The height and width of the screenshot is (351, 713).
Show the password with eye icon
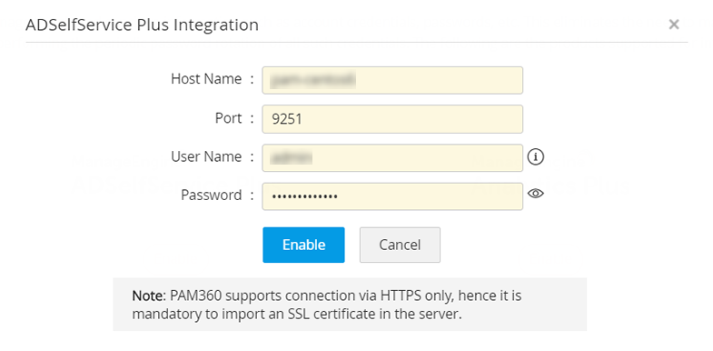536,194
